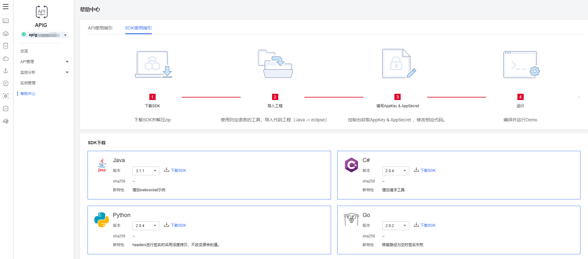This screenshot has height=259, width=588.
Task: Select 监控分析 in the sidebar
Action: (28, 72)
